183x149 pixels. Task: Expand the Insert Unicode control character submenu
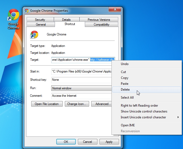point(147,117)
